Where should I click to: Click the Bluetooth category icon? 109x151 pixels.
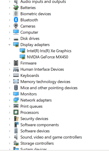click(16, 20)
